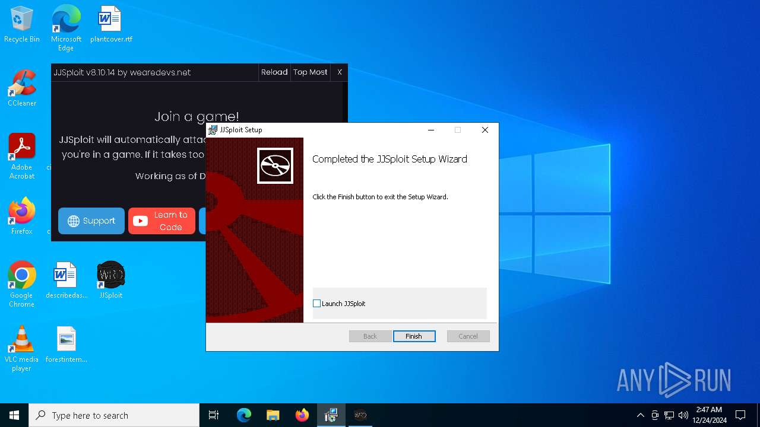Open the notification center icon

pyautogui.click(x=740, y=415)
